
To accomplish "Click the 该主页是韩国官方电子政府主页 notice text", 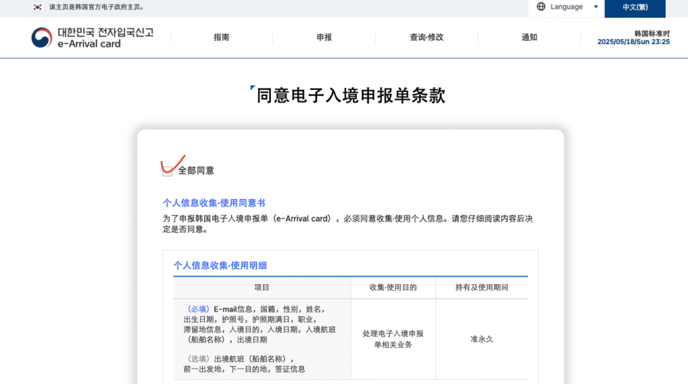I will click(x=97, y=7).
